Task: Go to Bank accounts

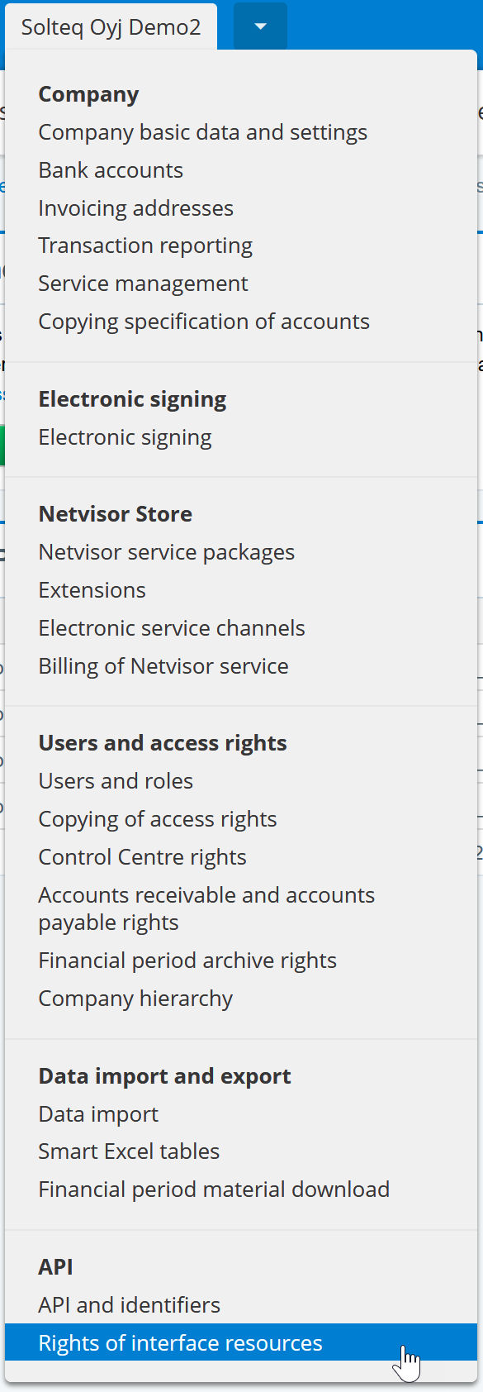Action: (111, 170)
